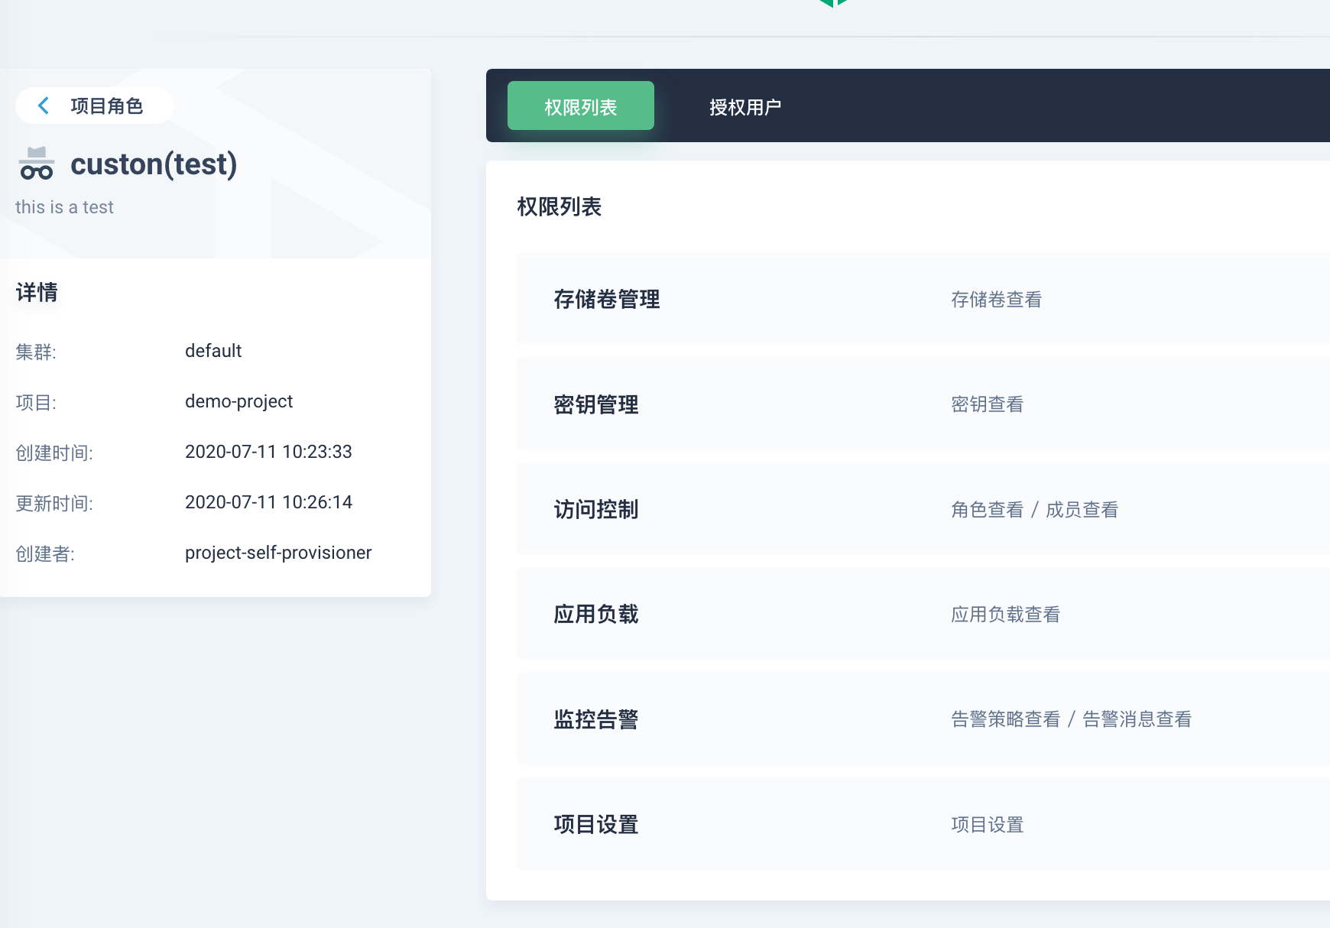Click the description 'this is a test'
The width and height of the screenshot is (1330, 928).
(x=64, y=207)
